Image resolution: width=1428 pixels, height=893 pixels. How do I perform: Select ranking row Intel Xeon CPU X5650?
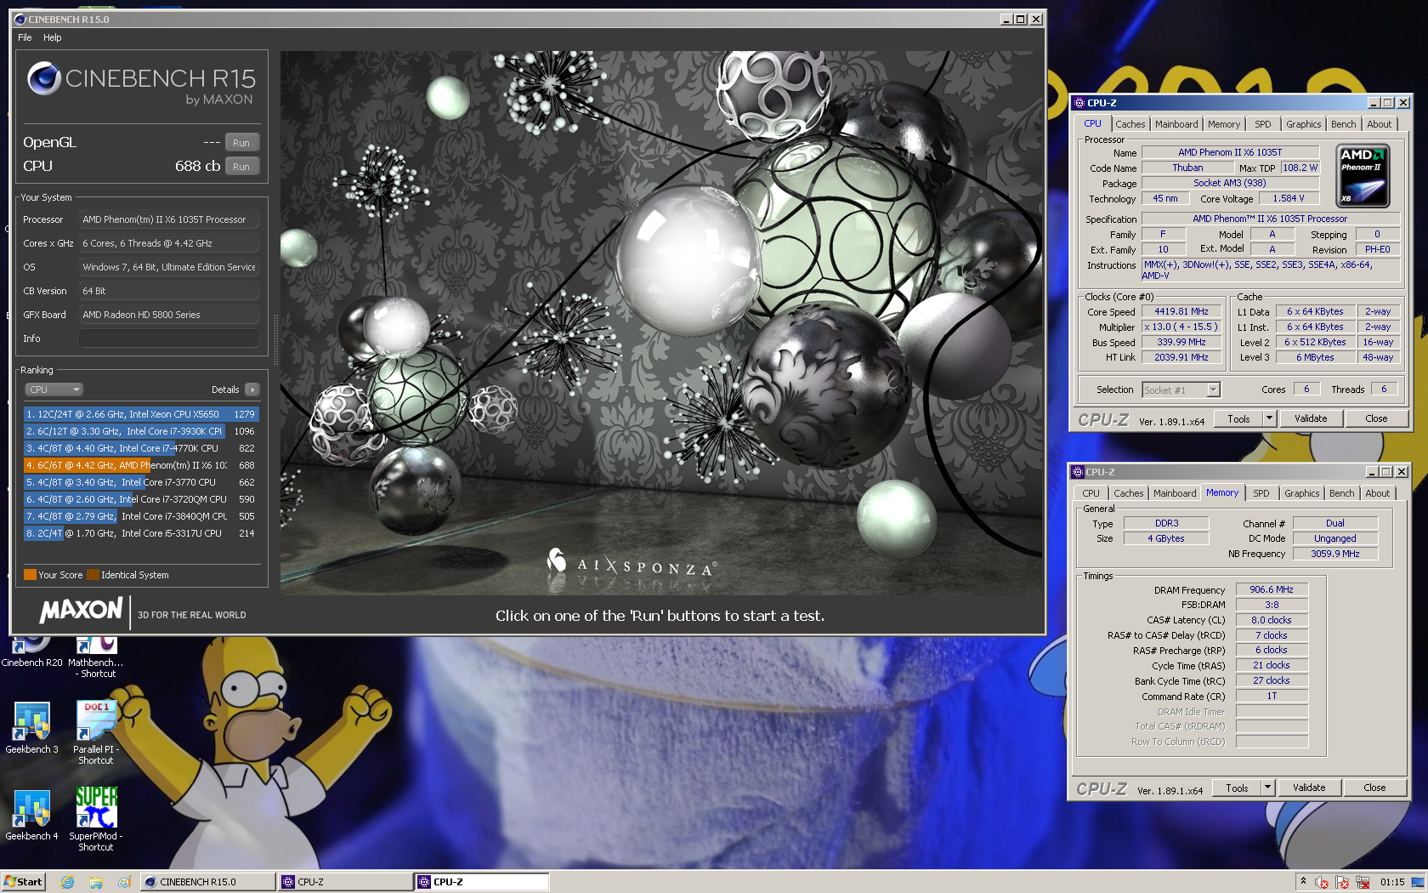(x=141, y=414)
